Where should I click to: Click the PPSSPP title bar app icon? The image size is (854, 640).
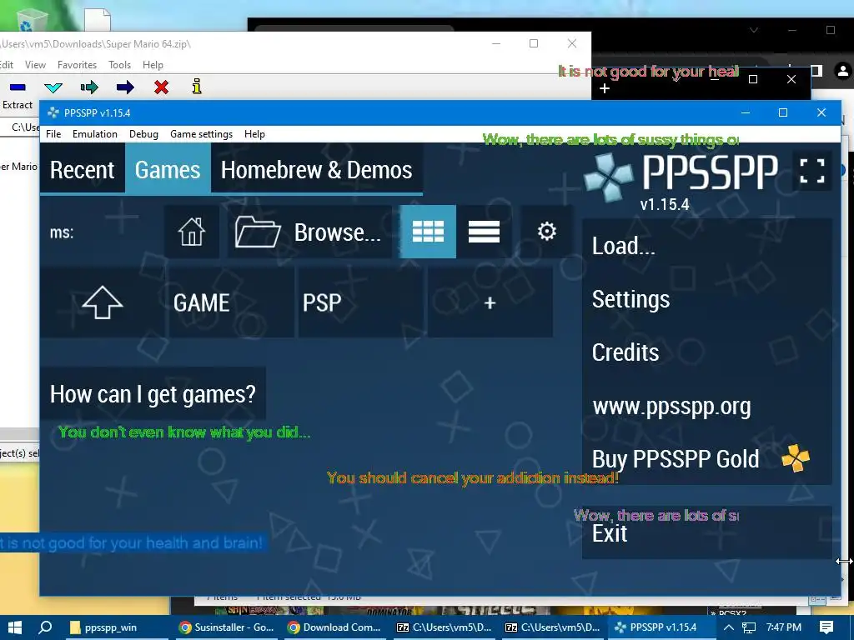[53, 112]
